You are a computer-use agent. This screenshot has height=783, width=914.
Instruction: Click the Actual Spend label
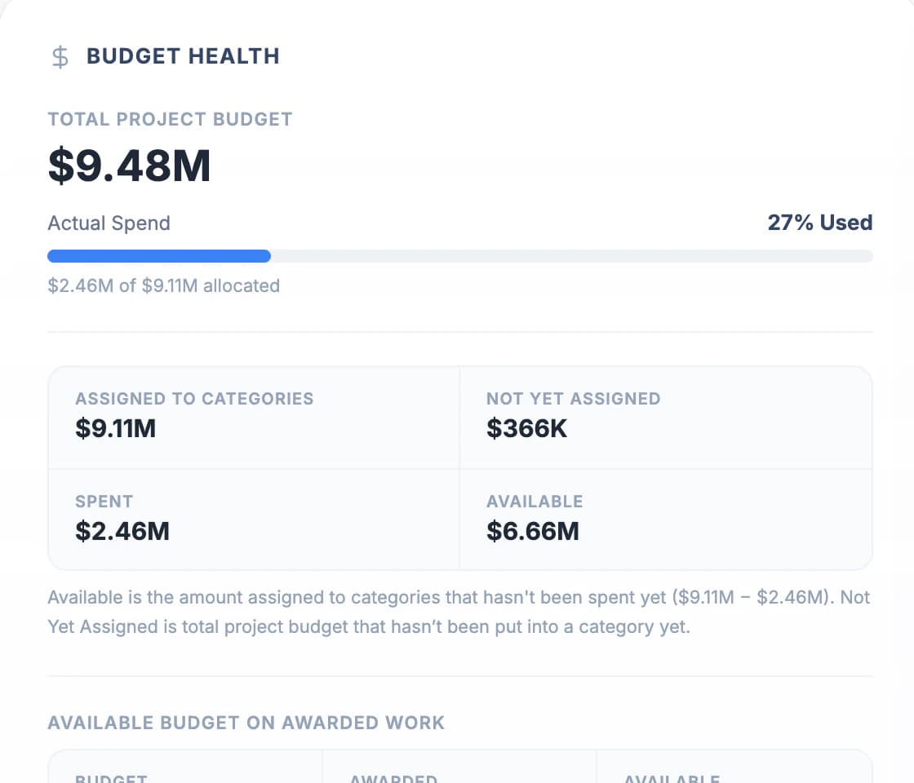109,223
